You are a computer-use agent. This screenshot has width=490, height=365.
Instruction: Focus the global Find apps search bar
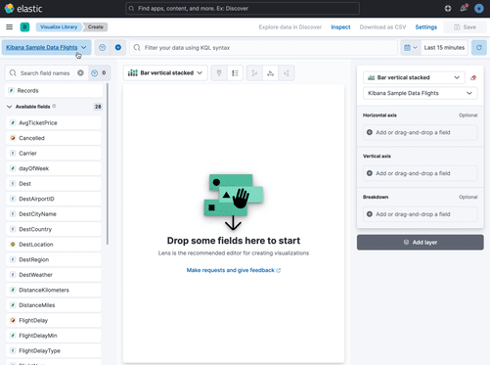point(243,9)
